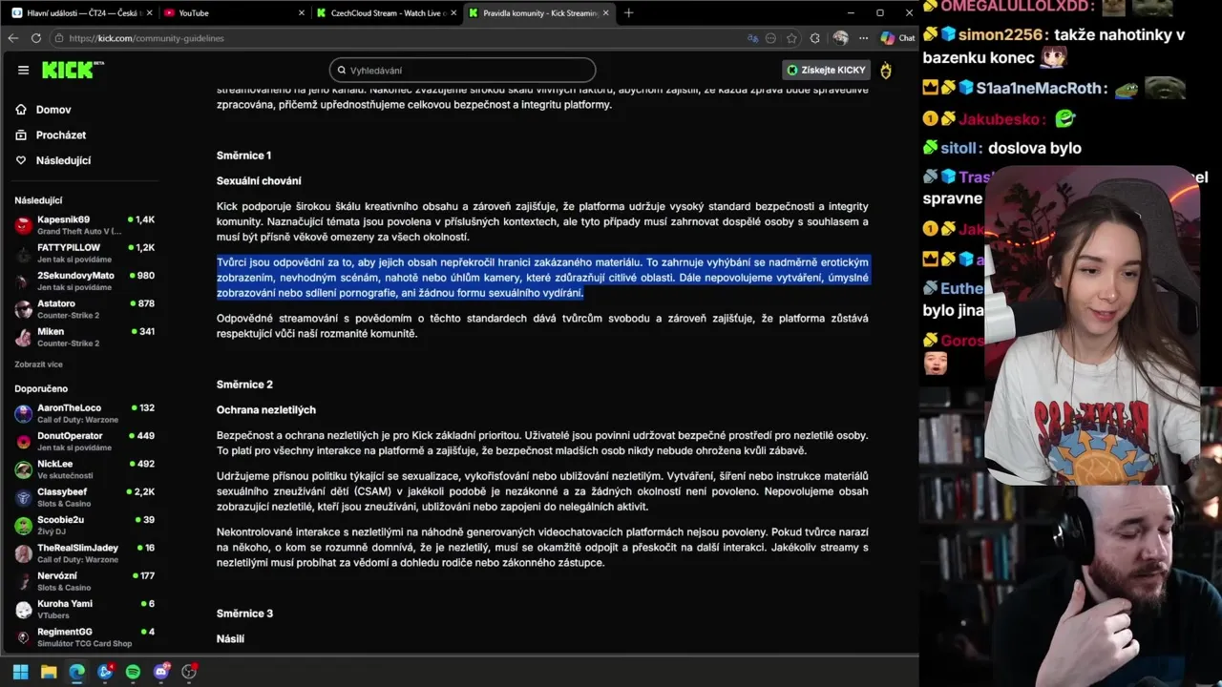Click the Směrnice 1 heading
Image resolution: width=1222 pixels, height=687 pixels.
(x=243, y=156)
